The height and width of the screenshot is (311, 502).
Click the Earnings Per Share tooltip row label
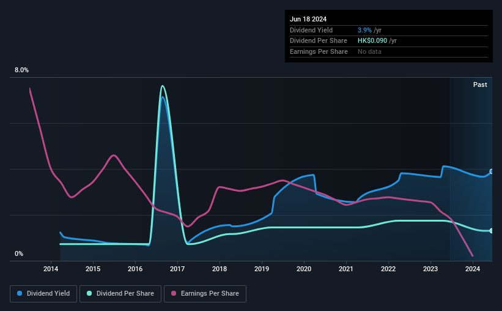(319, 51)
